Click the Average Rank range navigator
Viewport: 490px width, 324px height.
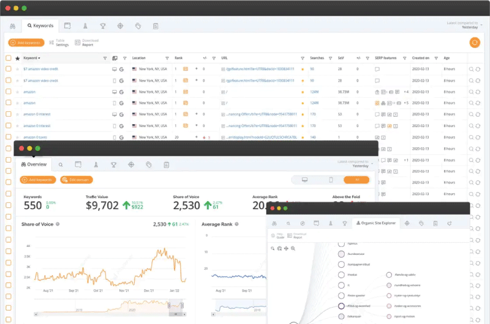click(x=240, y=306)
